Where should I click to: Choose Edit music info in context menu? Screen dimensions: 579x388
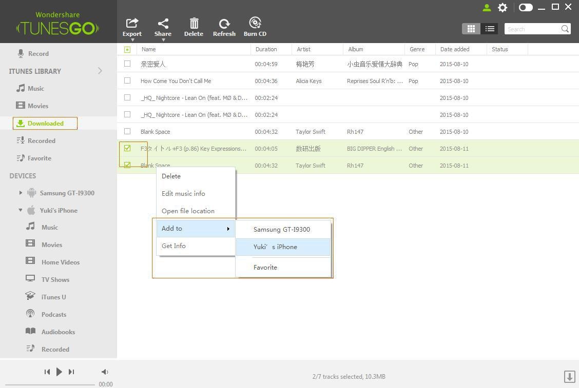pos(196,193)
